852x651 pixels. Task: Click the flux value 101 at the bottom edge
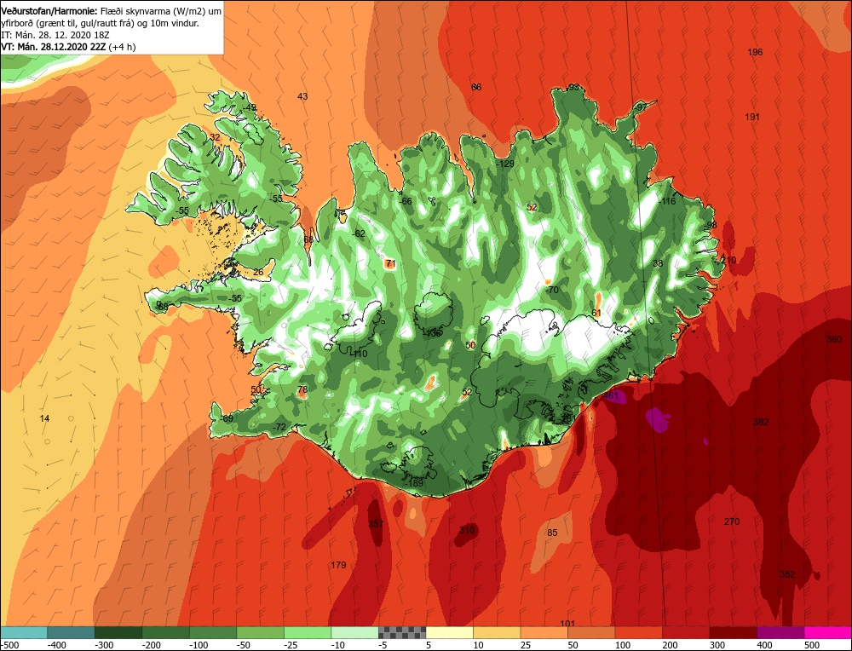(567, 623)
